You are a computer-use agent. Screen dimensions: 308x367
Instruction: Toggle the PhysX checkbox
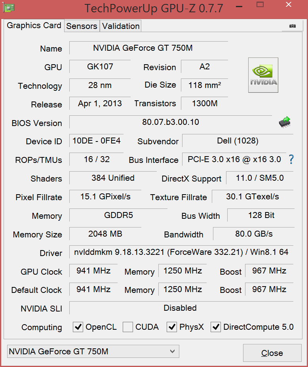(172, 327)
